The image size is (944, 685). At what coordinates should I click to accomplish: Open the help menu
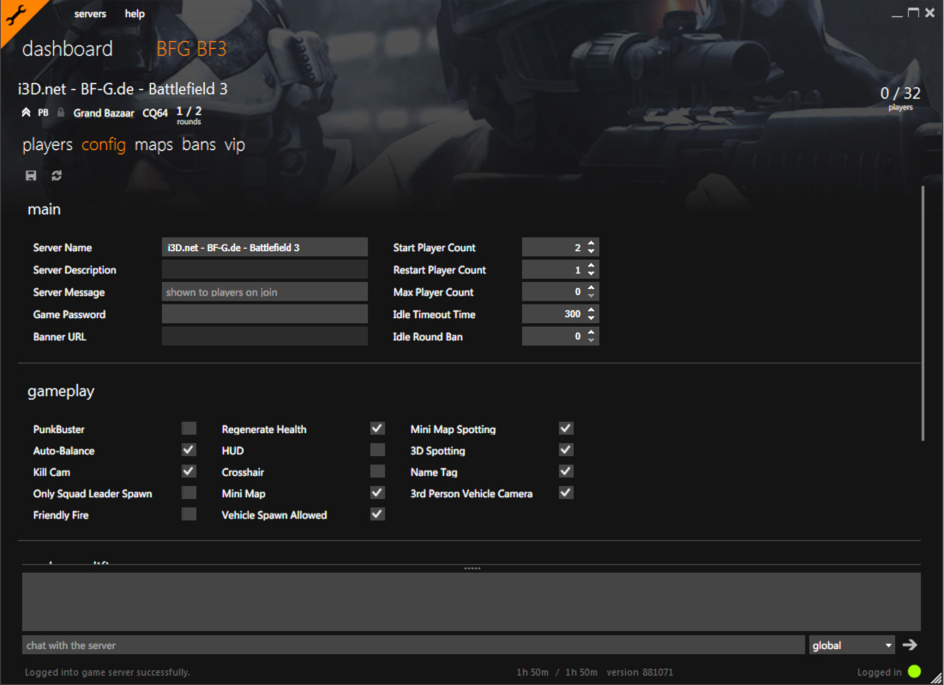(135, 13)
